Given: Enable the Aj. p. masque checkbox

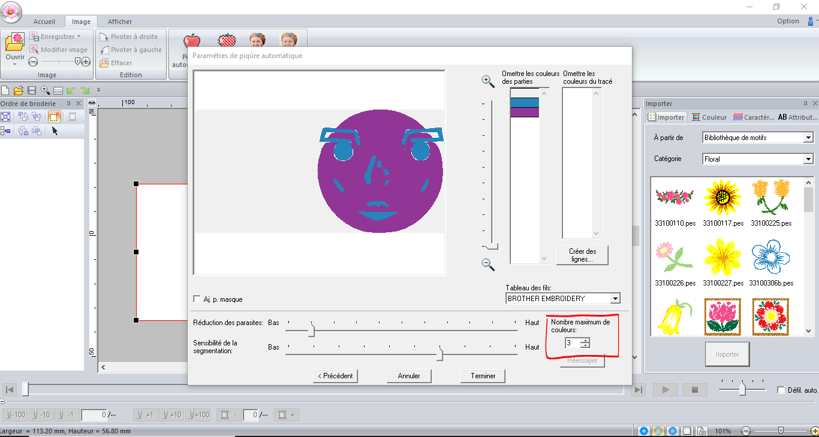Looking at the screenshot, I should click(x=197, y=299).
